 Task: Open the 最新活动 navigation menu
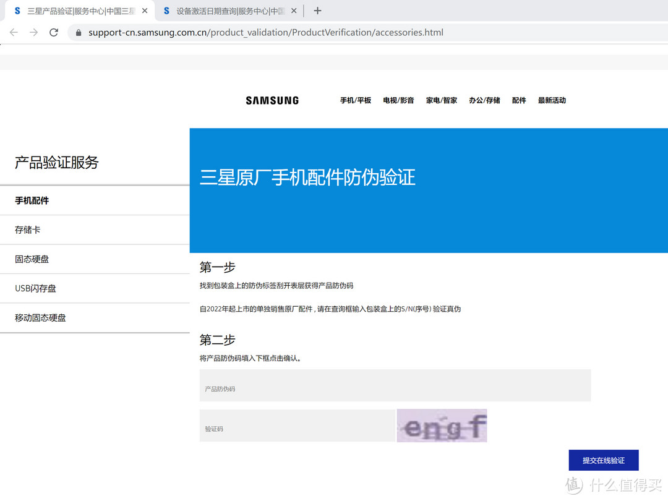click(x=552, y=101)
